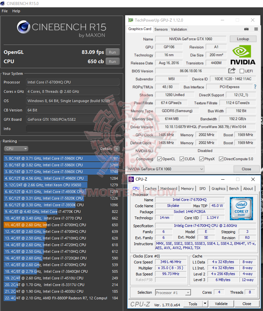Minimize the CPU-Z window
The width and height of the screenshot is (263, 311).
click(x=223, y=179)
